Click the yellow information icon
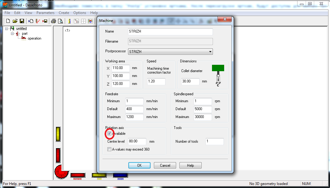The height and width of the screenshot is (188, 330). [x=69, y=21]
